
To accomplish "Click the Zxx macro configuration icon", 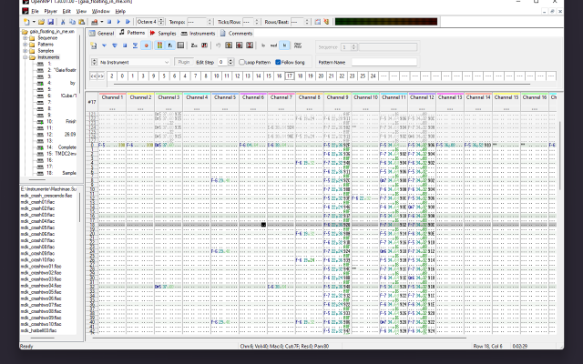I will coord(194,45).
